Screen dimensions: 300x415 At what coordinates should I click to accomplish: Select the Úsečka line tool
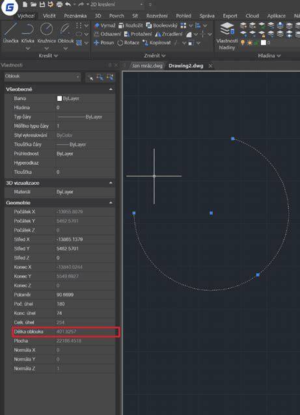coord(10,33)
